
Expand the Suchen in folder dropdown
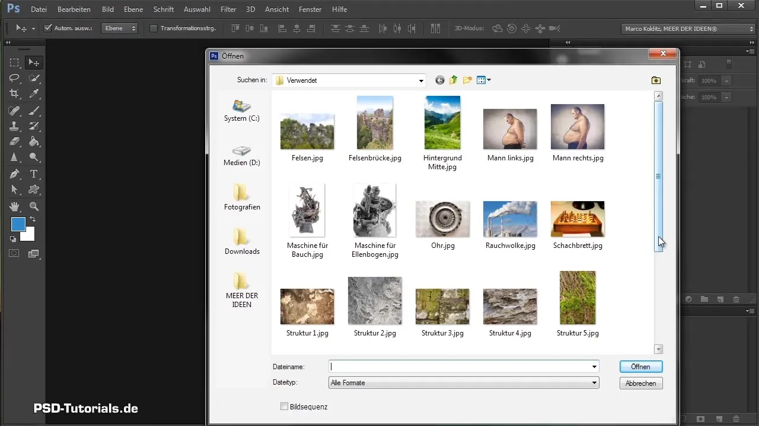(x=421, y=80)
